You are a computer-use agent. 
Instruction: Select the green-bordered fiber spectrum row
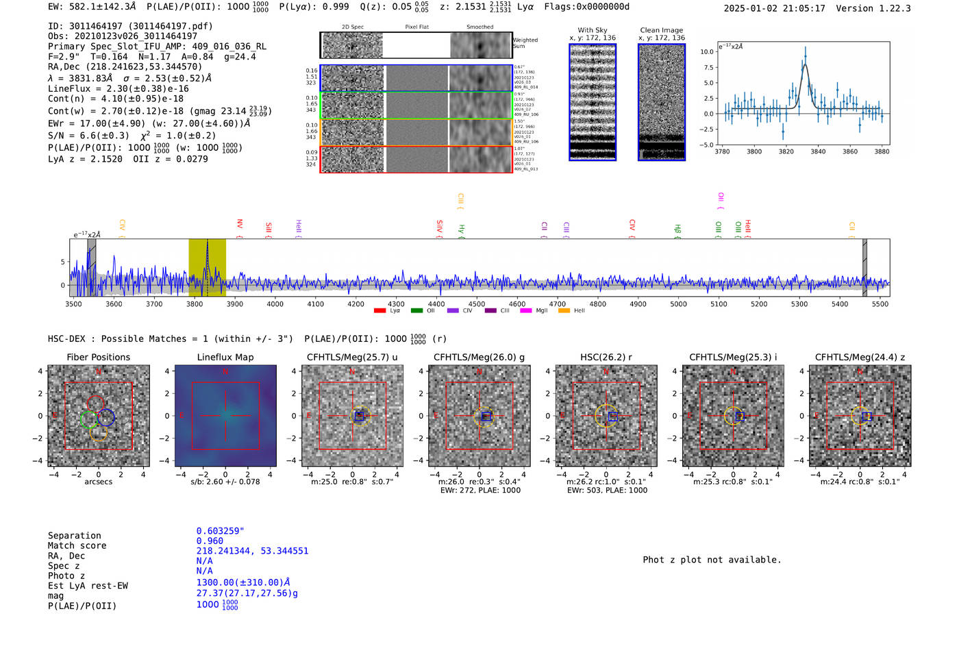(416, 106)
